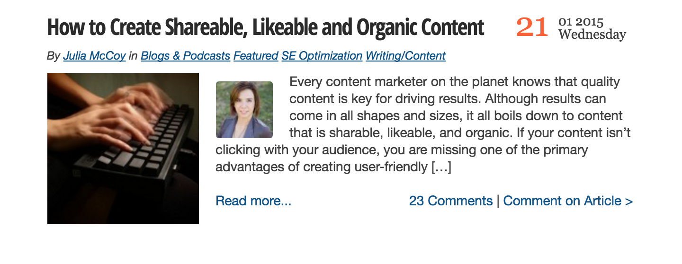The image size is (682, 264).
Task: View the 23 Comments link
Action: 451,201
